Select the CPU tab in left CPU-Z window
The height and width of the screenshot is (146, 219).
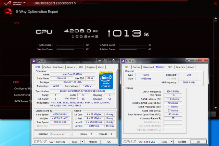(37, 67)
